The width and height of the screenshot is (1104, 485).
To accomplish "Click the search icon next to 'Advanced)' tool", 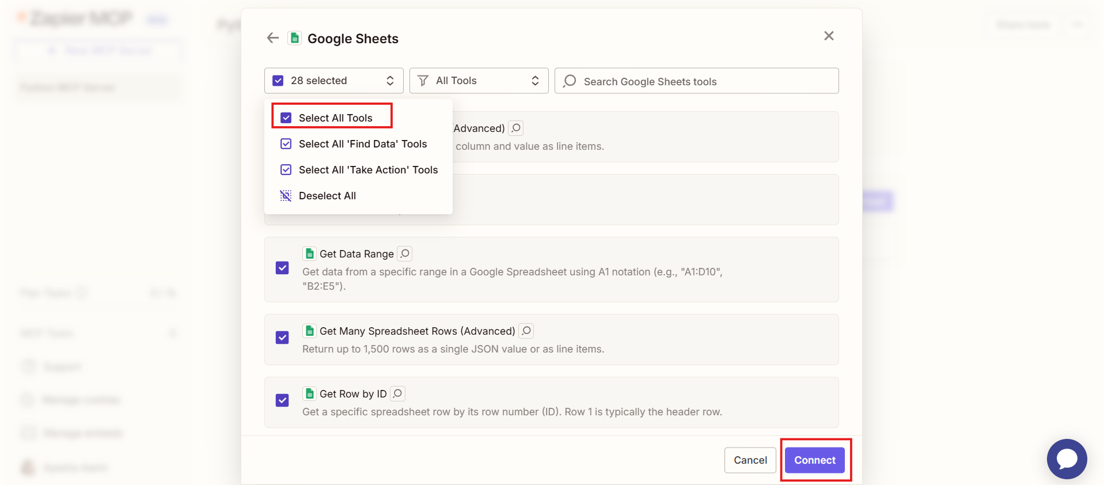I will 516,128.
